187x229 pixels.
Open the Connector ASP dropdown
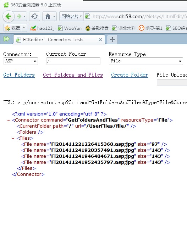click(21, 61)
